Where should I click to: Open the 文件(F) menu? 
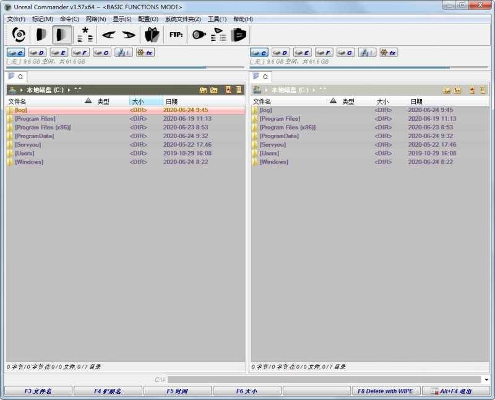point(16,19)
